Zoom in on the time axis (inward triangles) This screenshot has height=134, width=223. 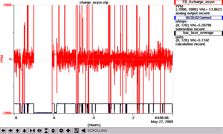point(32,131)
